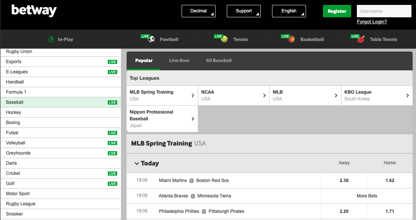
Task: Click the green Register button
Action: pyautogui.click(x=337, y=11)
